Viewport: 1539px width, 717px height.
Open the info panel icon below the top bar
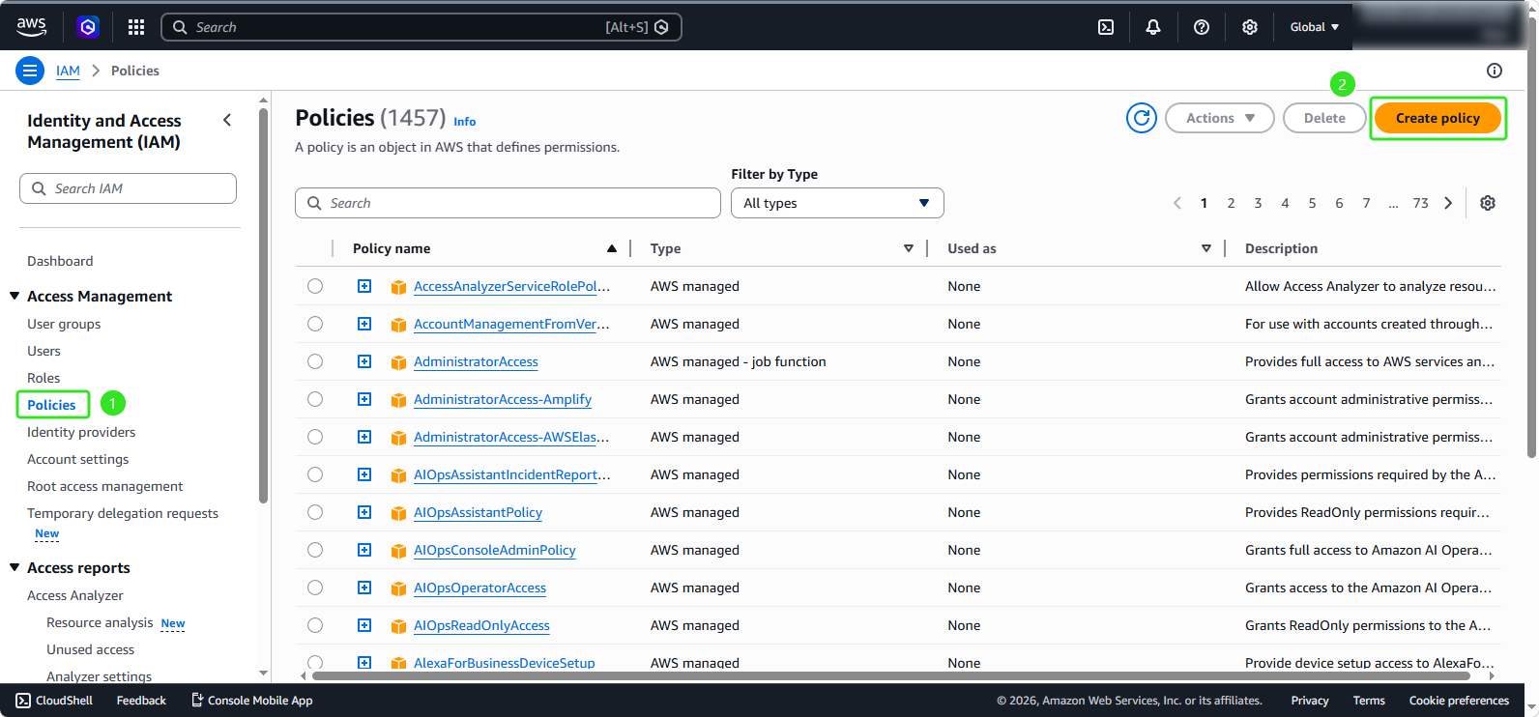click(1495, 71)
